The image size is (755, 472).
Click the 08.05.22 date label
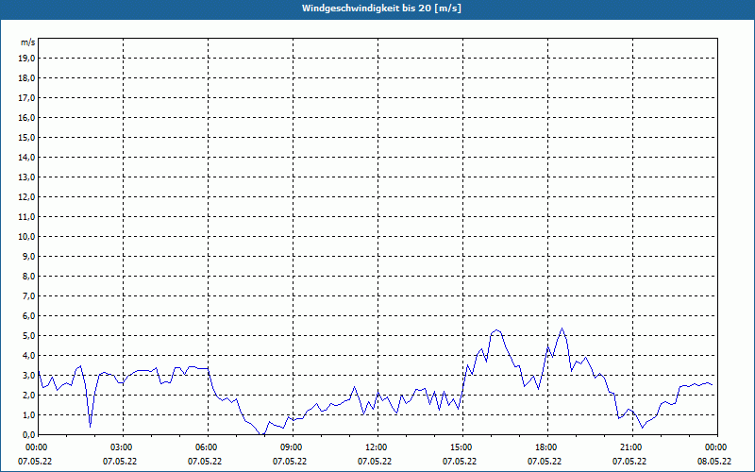(714, 462)
